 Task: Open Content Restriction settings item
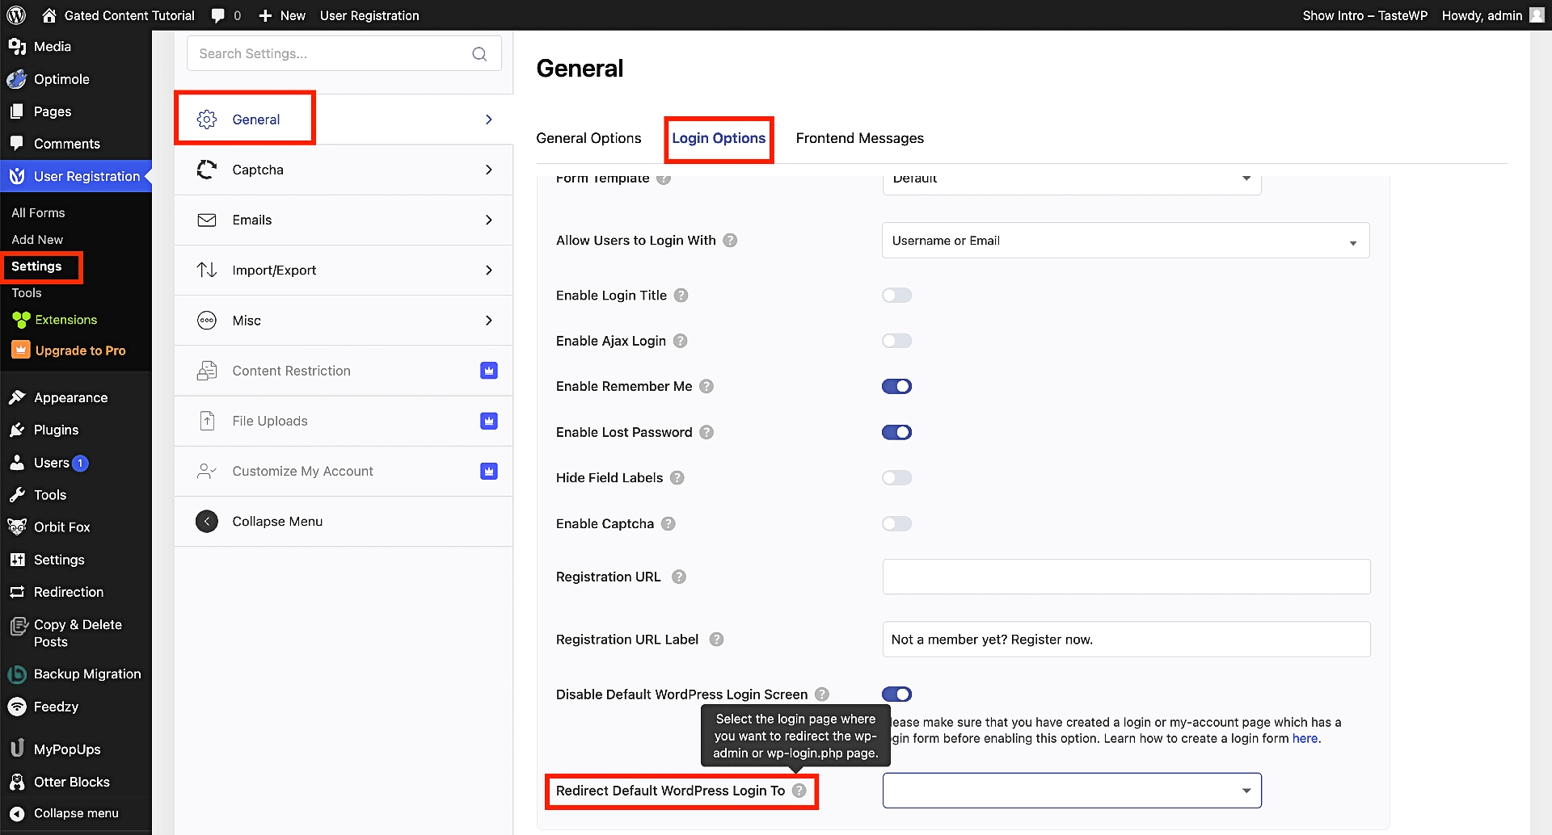(344, 371)
